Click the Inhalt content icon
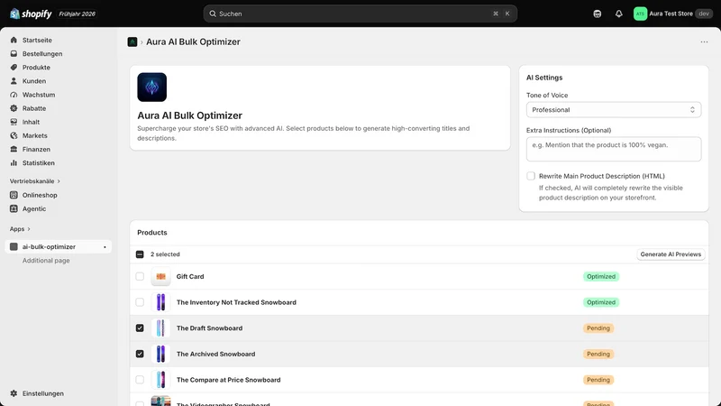The image size is (721, 406). click(14, 122)
